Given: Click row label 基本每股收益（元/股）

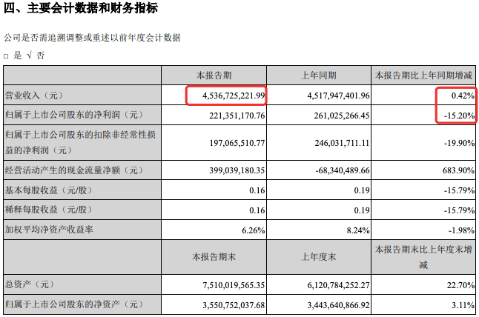Looking at the screenshot, I should [x=48, y=190].
